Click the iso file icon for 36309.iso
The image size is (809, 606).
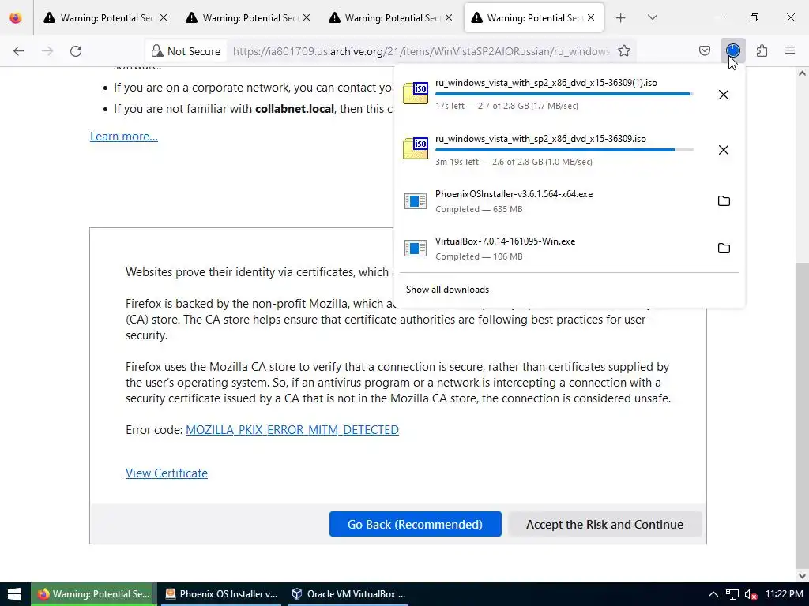416,148
